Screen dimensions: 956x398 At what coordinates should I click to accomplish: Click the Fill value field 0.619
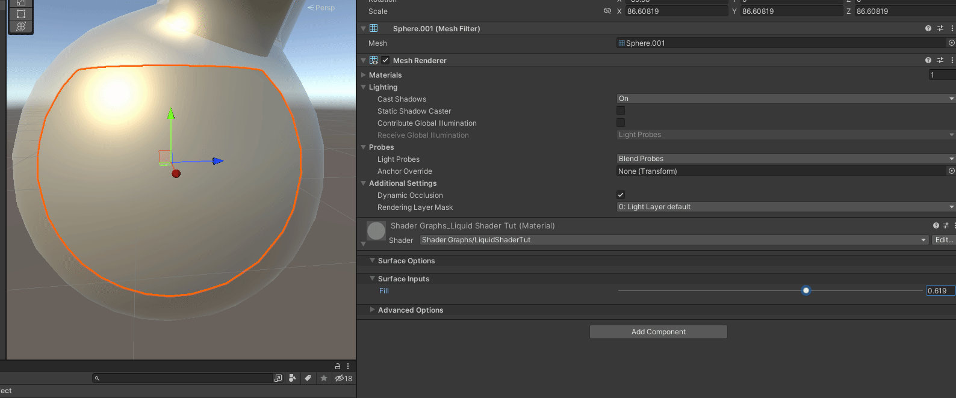(941, 291)
